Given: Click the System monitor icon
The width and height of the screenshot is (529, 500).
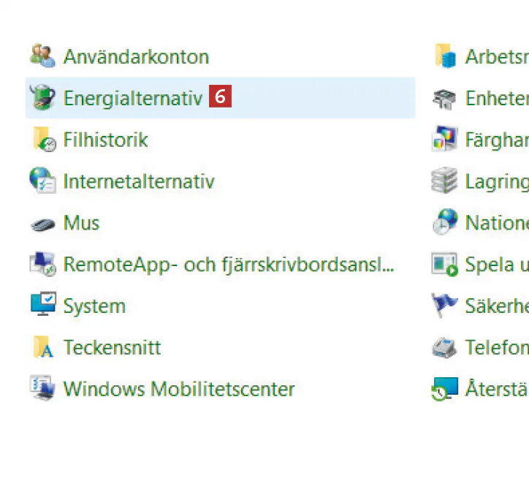Looking at the screenshot, I should tap(42, 306).
